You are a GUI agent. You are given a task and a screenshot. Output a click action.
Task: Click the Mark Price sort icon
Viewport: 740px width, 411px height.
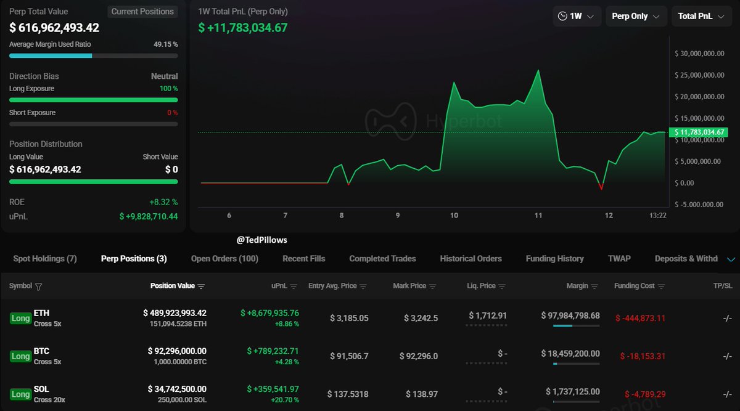point(432,287)
